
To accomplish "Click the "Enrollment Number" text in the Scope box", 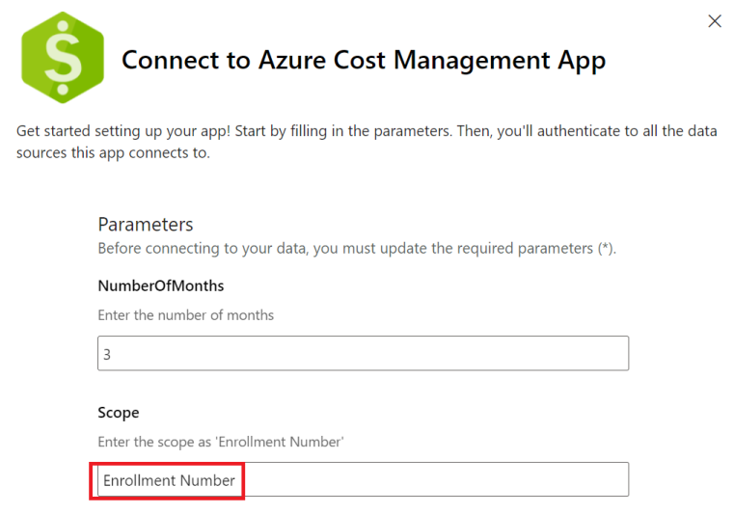I will (x=169, y=479).
